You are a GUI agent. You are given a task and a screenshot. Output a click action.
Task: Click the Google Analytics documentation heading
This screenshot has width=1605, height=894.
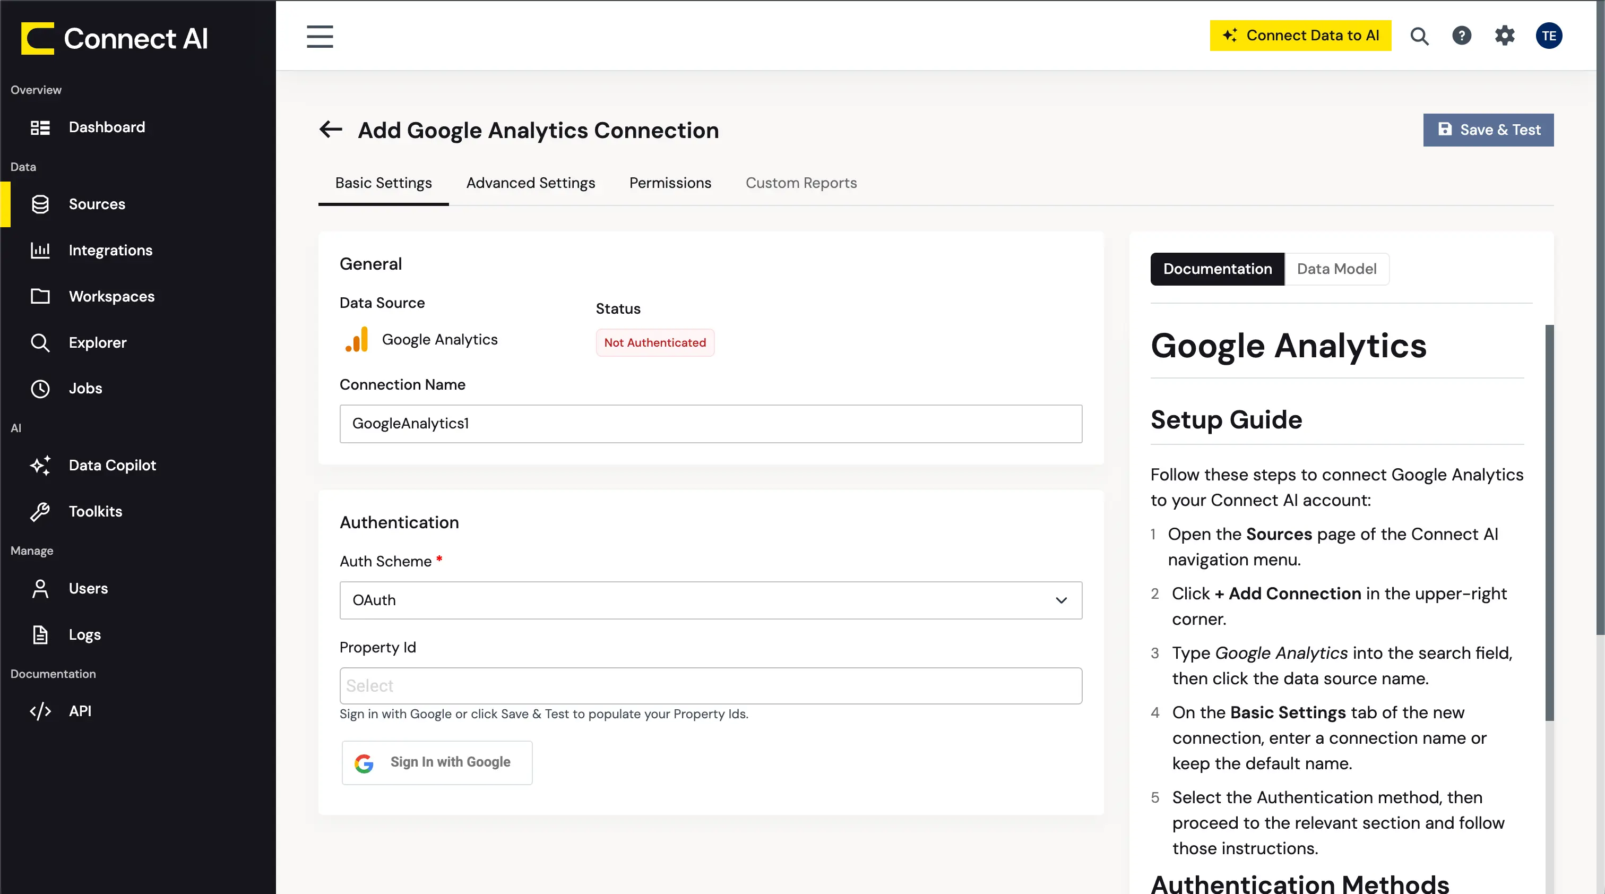point(1289,346)
